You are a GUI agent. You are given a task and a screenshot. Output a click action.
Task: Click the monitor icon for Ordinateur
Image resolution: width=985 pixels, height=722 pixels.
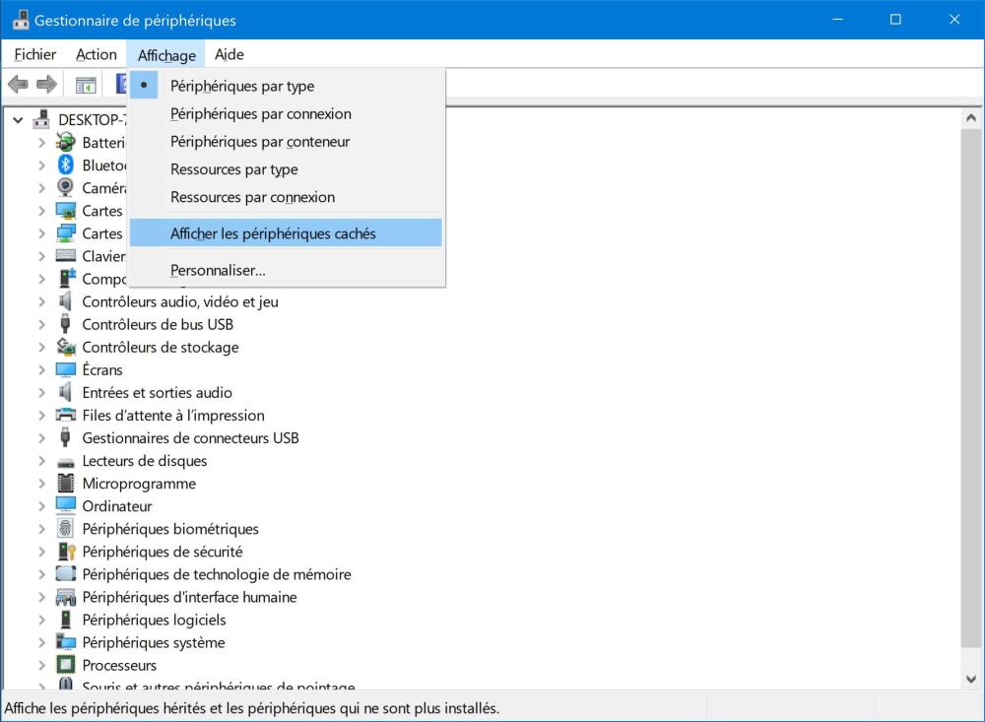pyautogui.click(x=65, y=505)
